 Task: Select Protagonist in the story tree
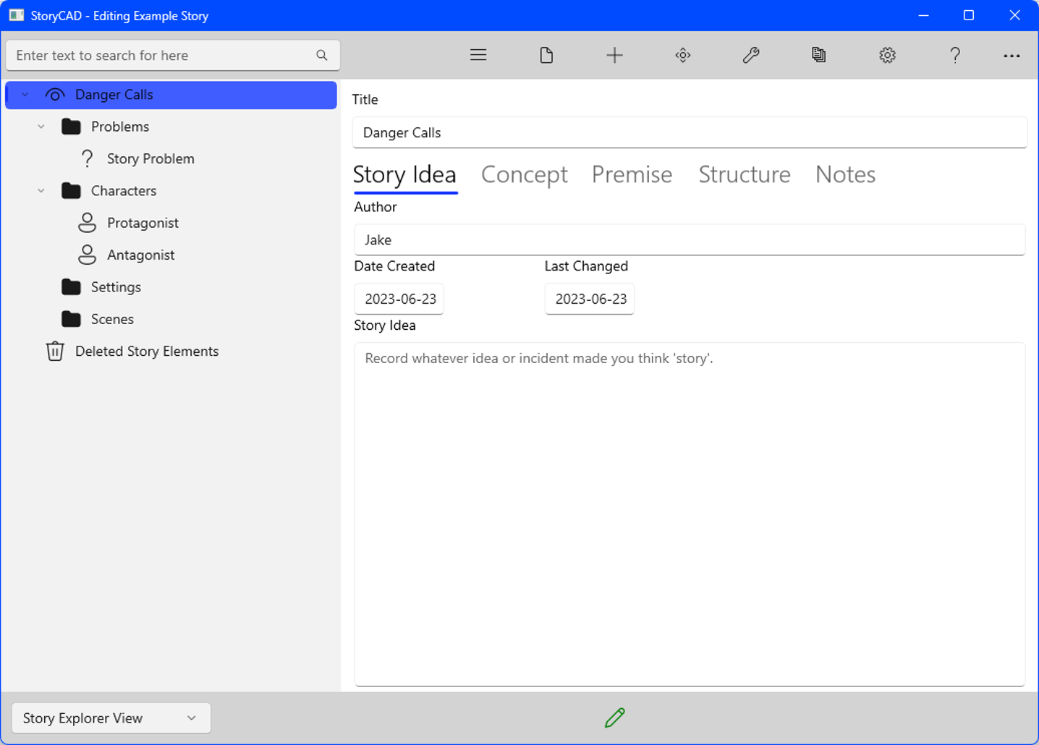(x=143, y=223)
